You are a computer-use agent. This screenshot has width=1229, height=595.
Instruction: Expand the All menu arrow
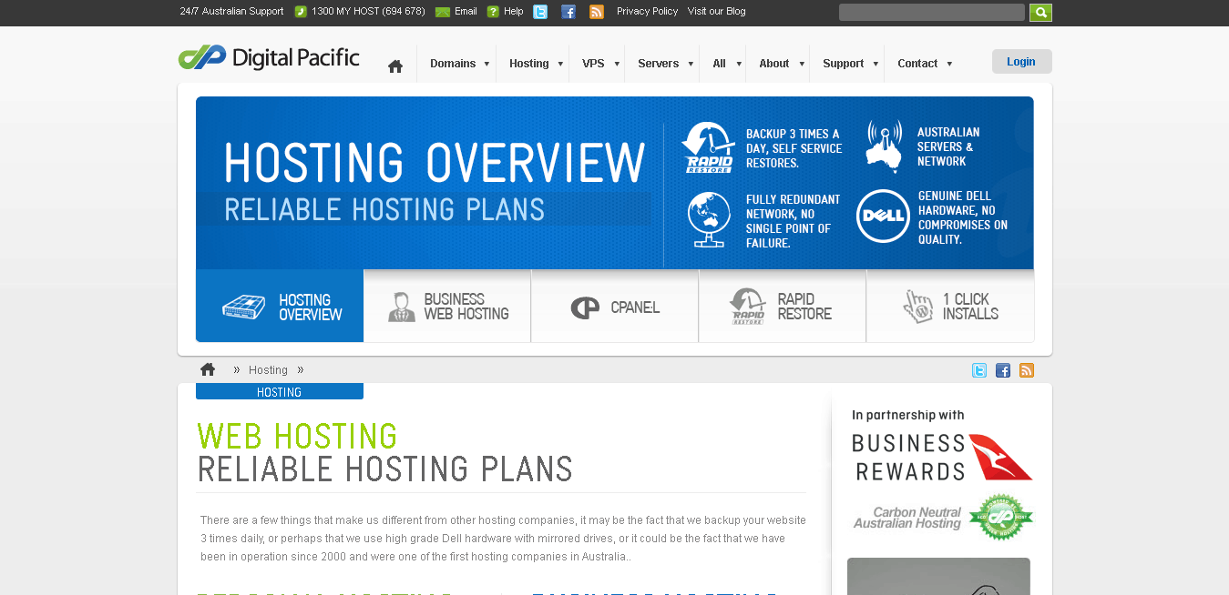(x=738, y=64)
